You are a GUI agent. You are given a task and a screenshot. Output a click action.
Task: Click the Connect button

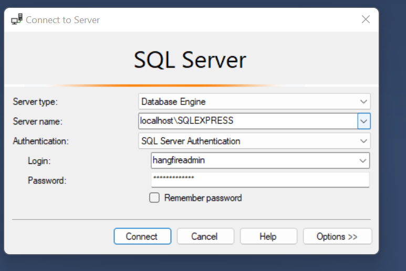142,236
